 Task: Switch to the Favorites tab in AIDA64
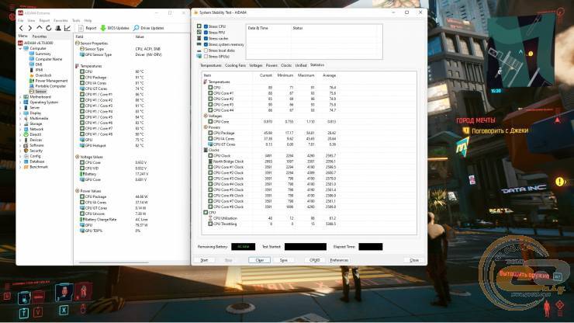point(39,36)
